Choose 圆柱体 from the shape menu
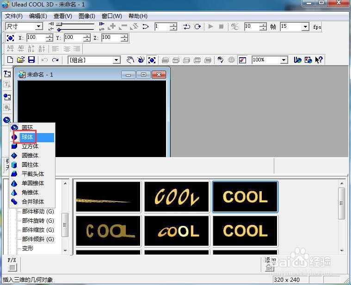351x285 pixels. click(x=32, y=165)
